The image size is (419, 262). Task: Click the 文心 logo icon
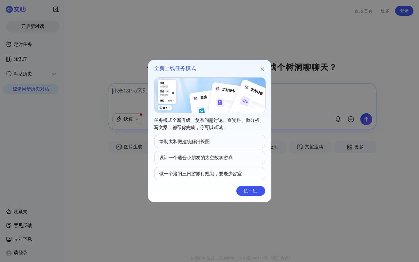[x=16, y=9]
